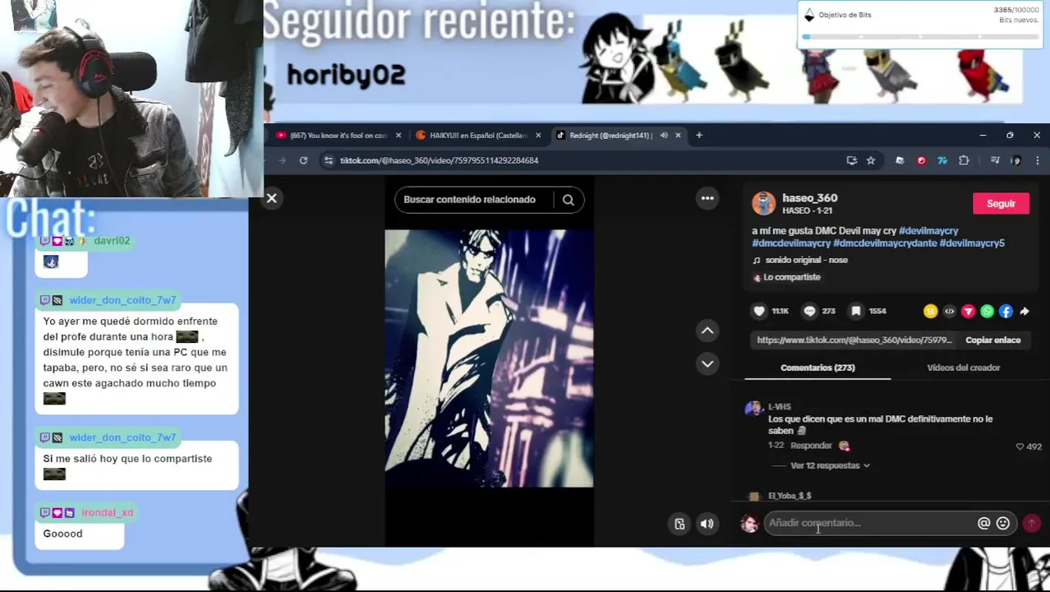Screen dimensions: 1050x592
Task: Open the browser extensions puzzle icon
Action: pos(964,160)
